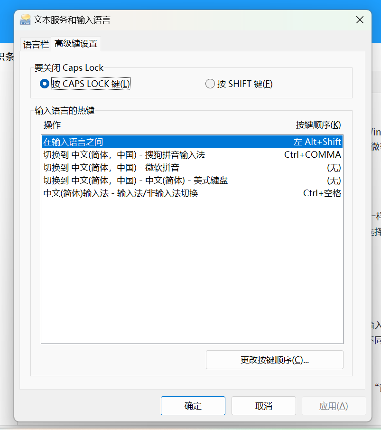Cancel the dialog with 取消
This screenshot has width=381, height=430.
pos(263,406)
